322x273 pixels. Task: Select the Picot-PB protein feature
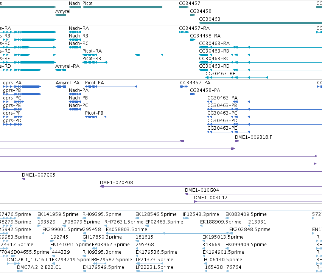(x=96, y=117)
